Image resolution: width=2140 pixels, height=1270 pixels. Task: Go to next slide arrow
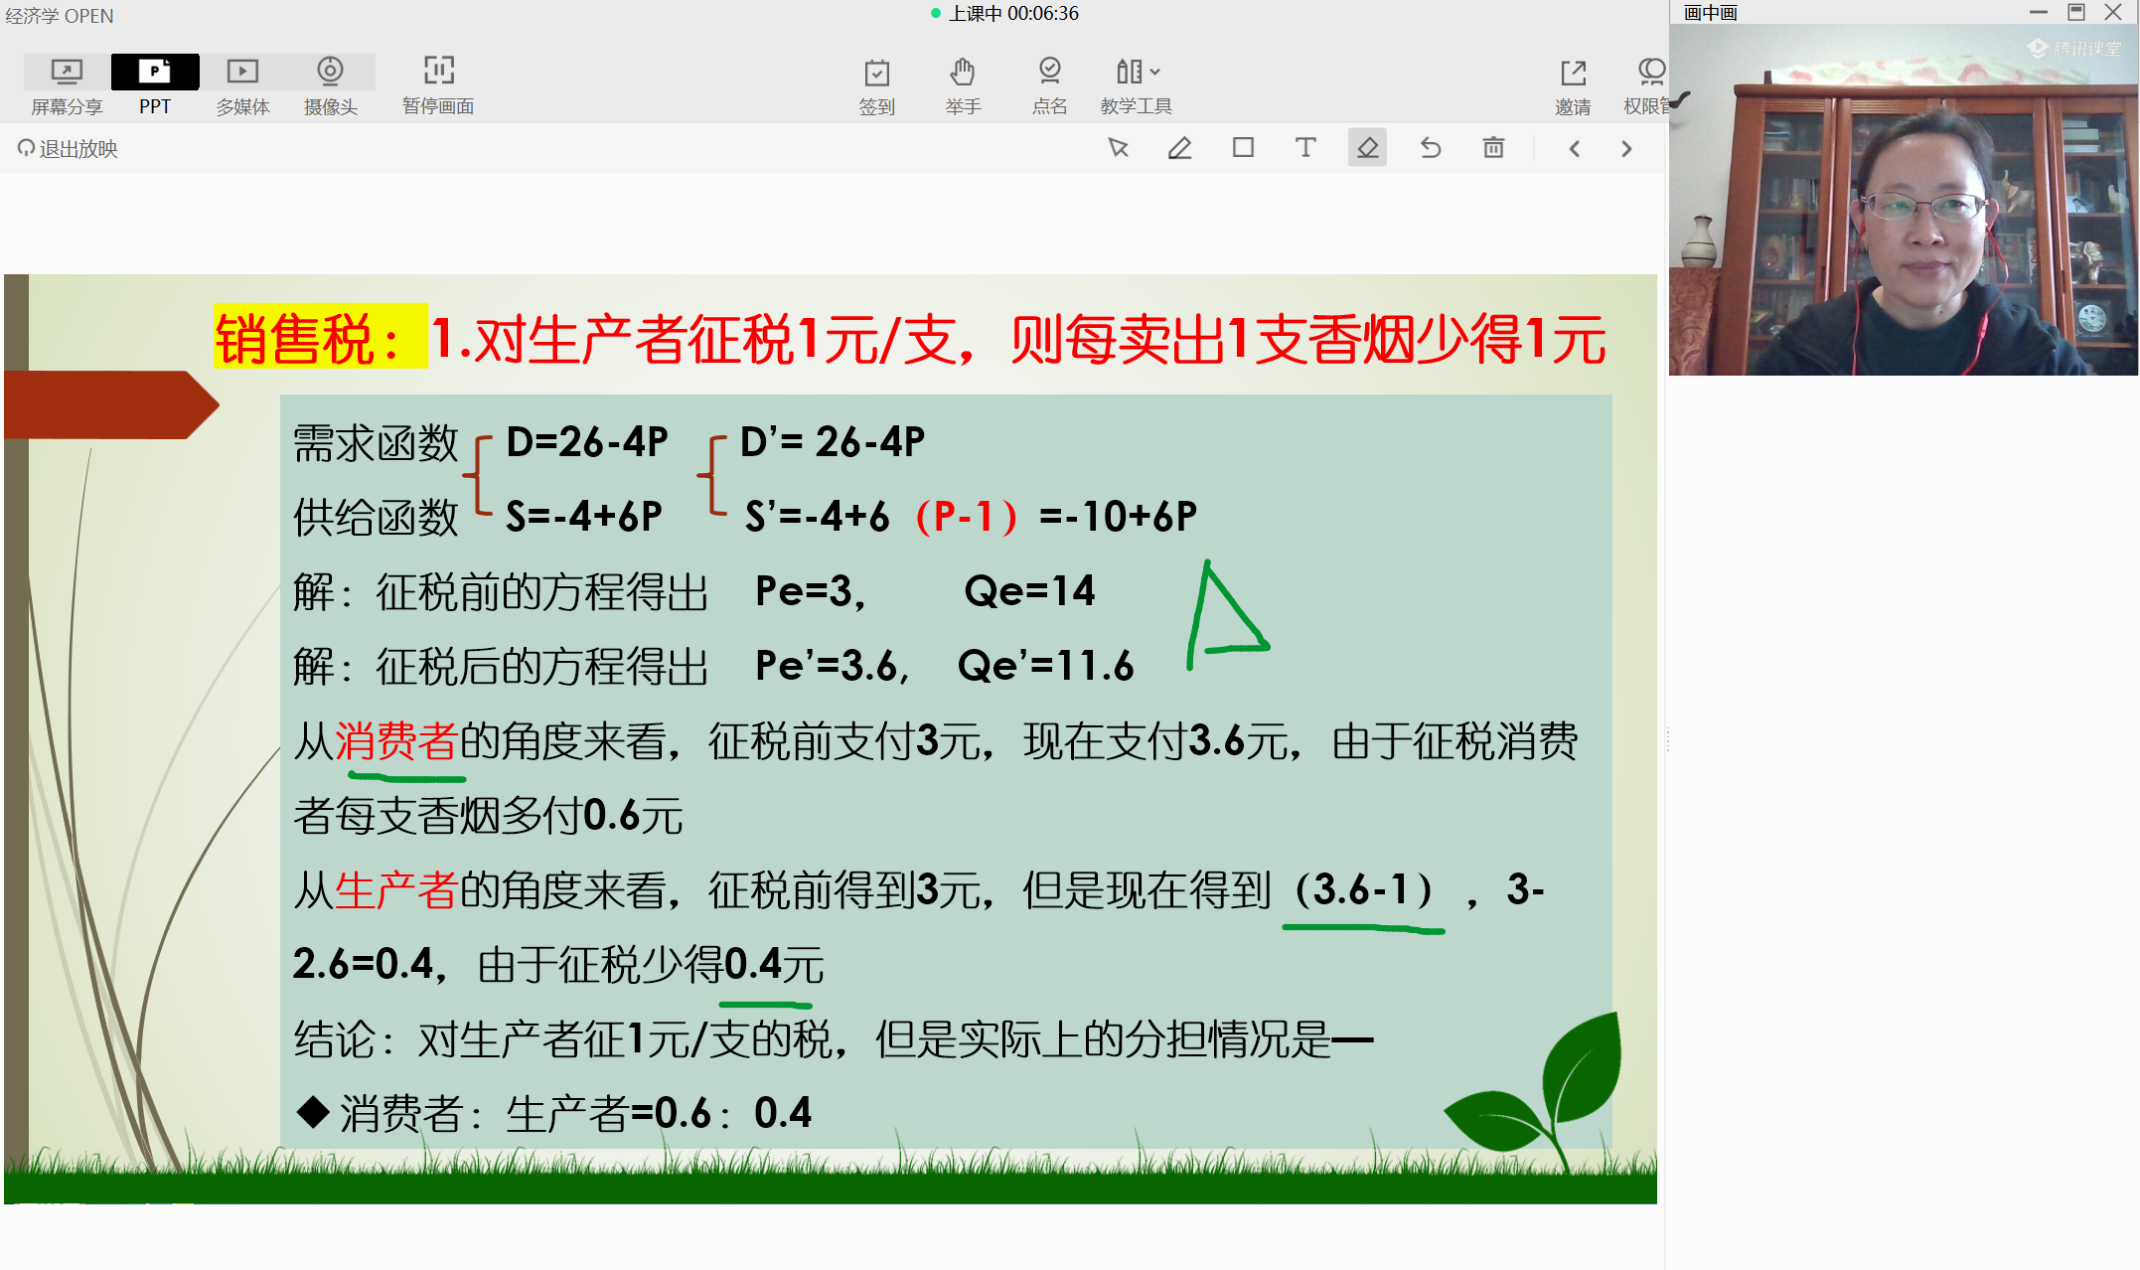point(1626,149)
